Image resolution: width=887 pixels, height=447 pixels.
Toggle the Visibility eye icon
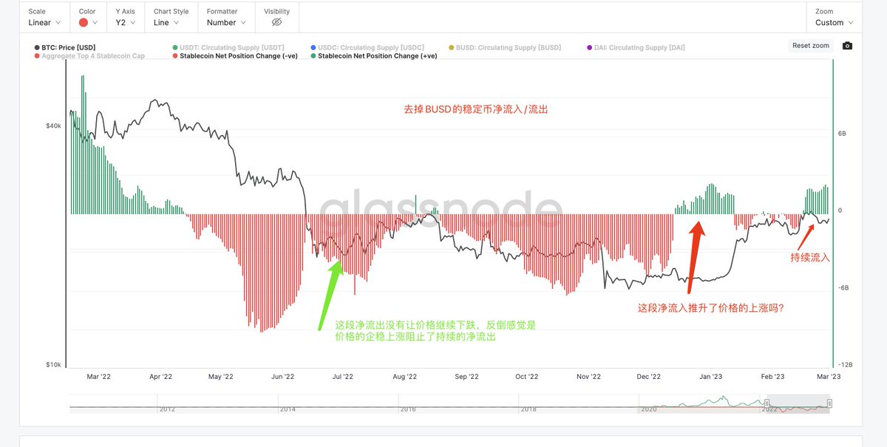(x=276, y=22)
